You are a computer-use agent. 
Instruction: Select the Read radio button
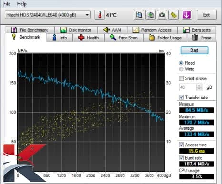[x=181, y=63]
